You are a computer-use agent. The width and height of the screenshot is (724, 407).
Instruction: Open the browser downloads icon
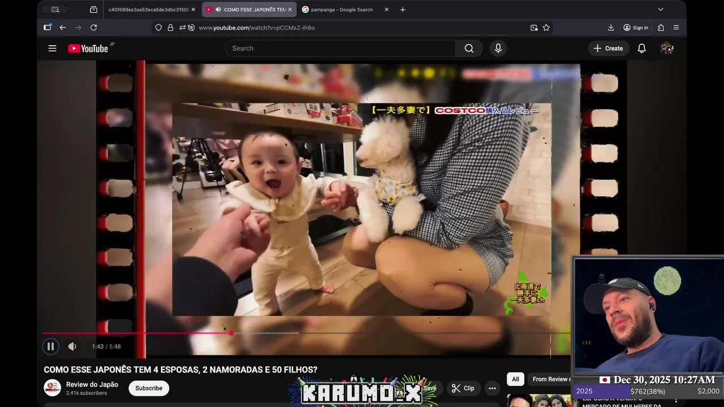[x=611, y=28]
